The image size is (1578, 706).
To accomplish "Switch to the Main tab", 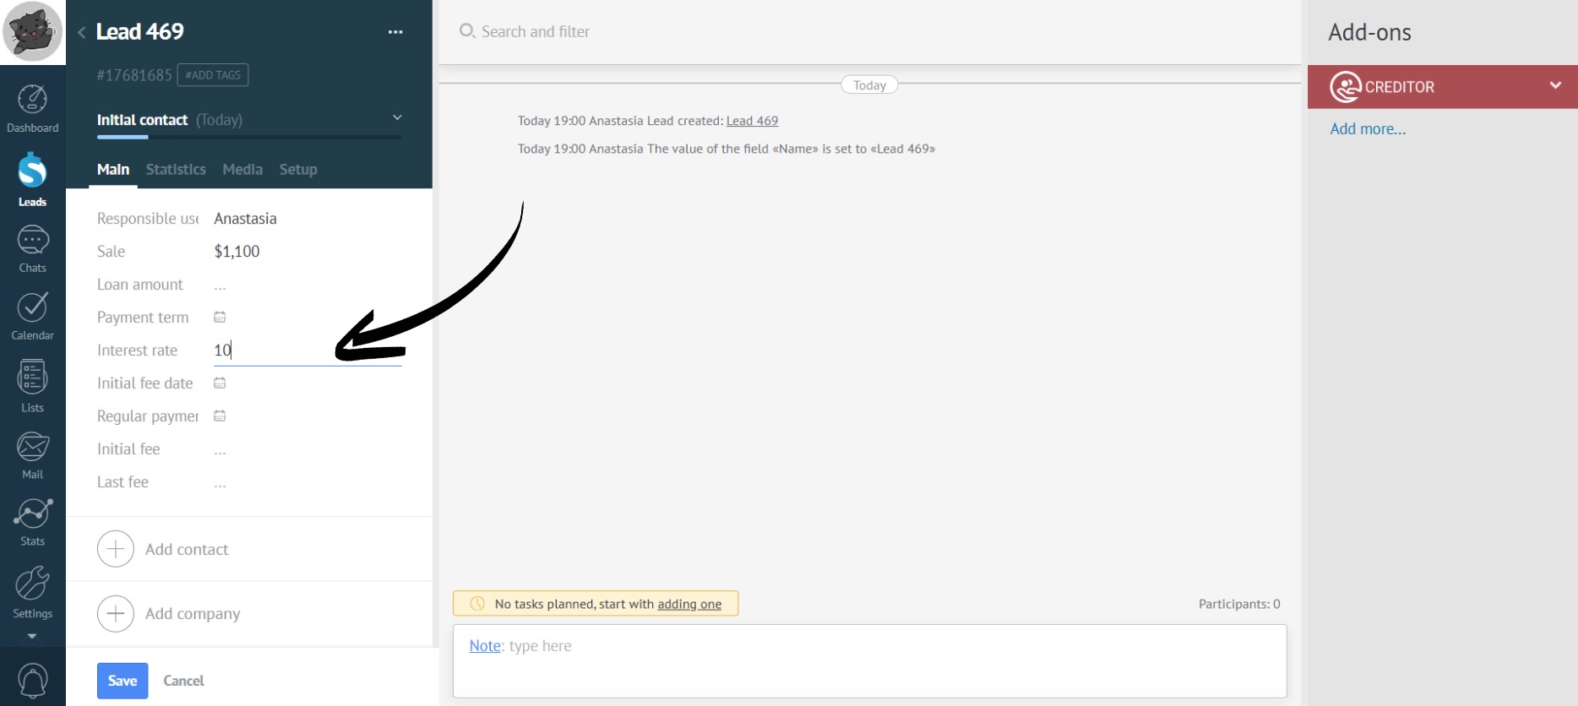I will click(x=113, y=170).
